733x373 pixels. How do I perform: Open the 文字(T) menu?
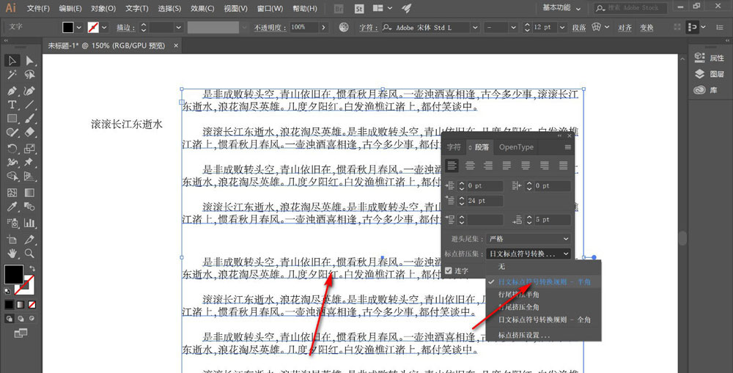(137, 9)
